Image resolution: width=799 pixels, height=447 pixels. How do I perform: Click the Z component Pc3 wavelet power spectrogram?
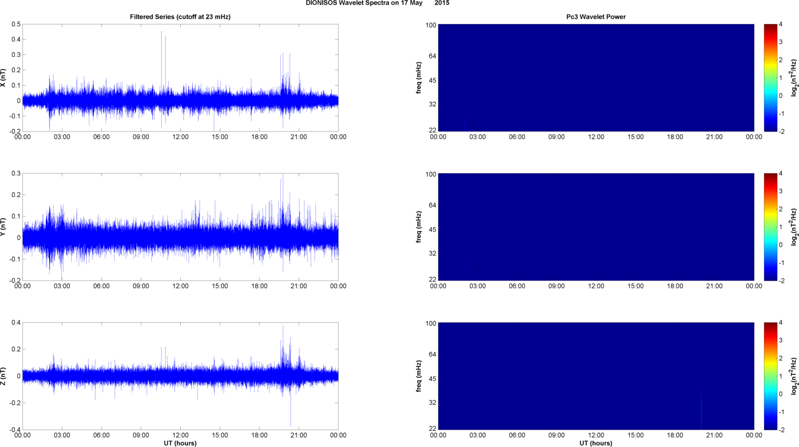tap(596, 376)
